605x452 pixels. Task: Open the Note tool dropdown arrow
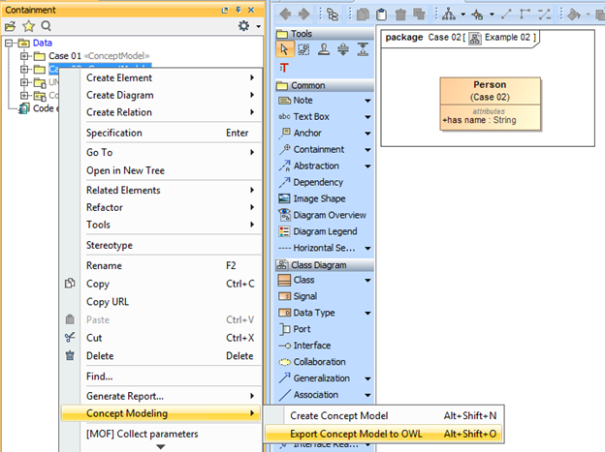click(368, 101)
